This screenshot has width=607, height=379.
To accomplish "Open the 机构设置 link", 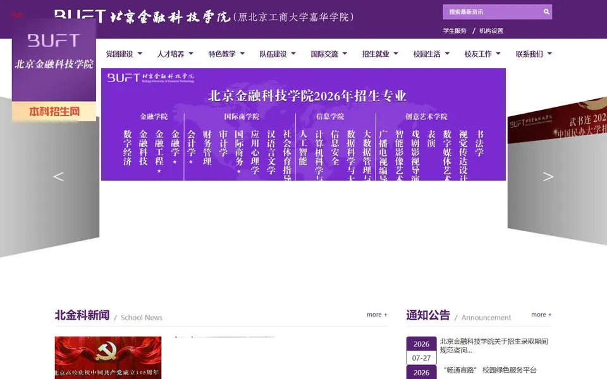I will pos(491,31).
